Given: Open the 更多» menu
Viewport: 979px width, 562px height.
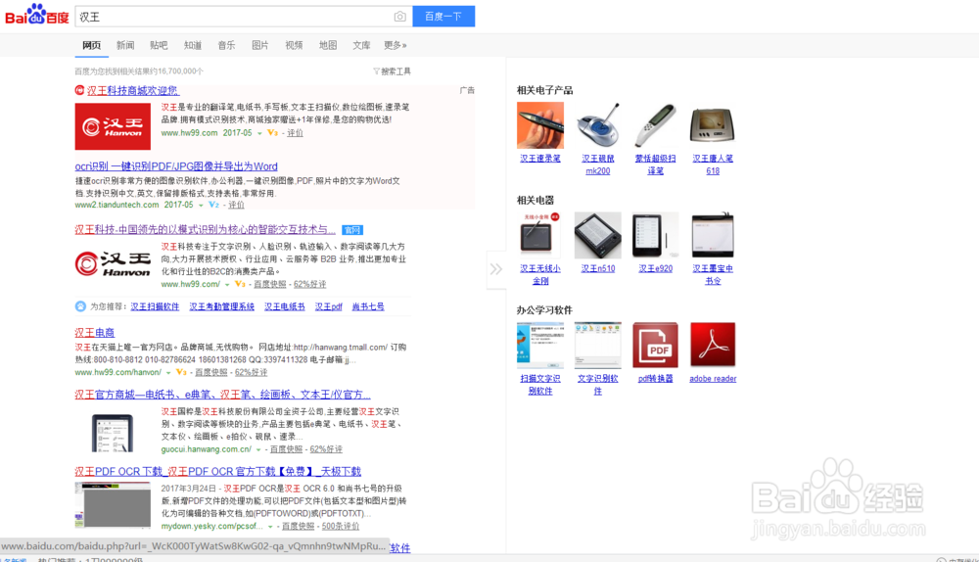Looking at the screenshot, I should [x=396, y=45].
